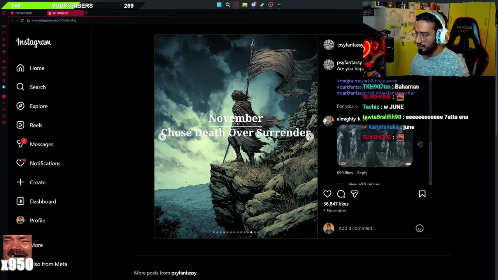Open the 36,847 likes list

point(336,204)
